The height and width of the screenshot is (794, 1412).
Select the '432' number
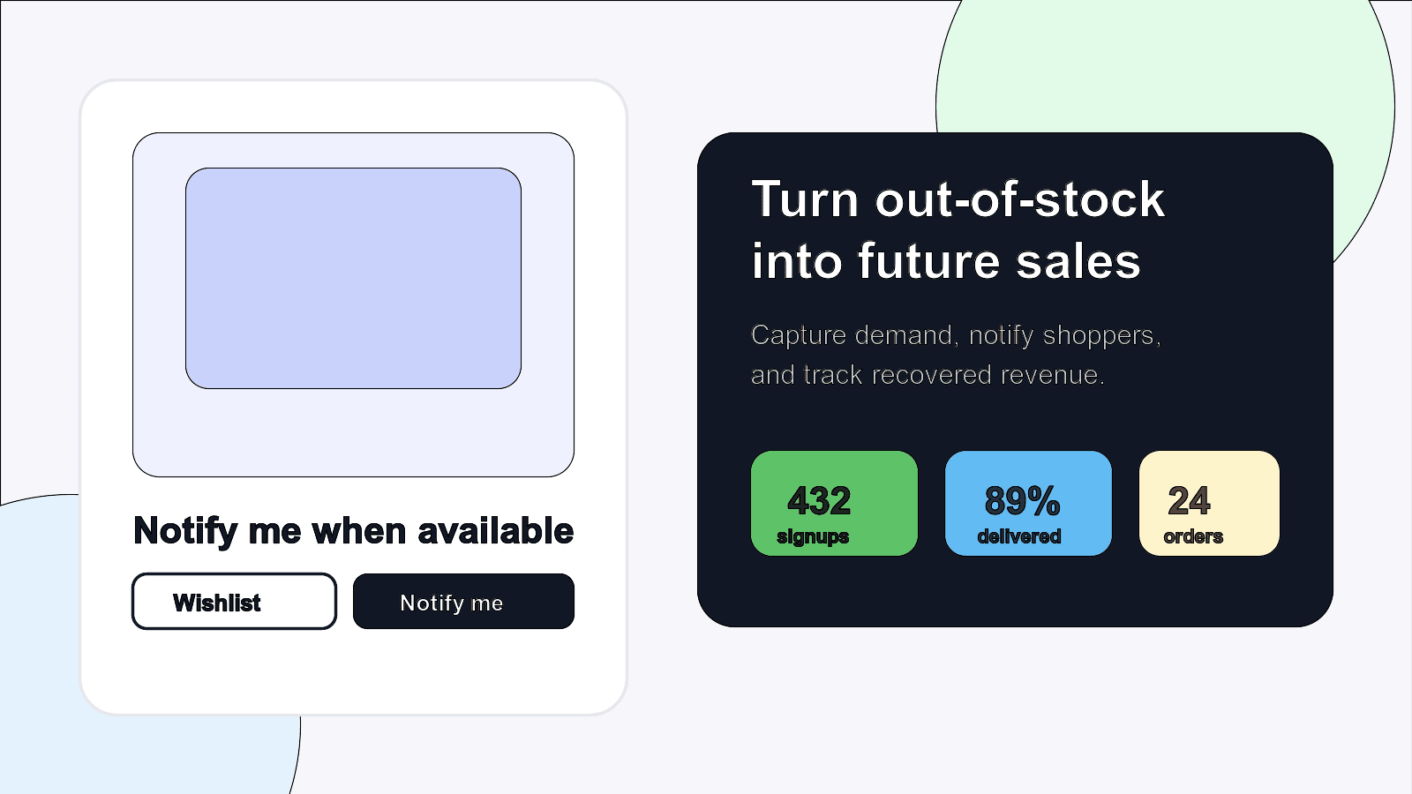coord(819,501)
